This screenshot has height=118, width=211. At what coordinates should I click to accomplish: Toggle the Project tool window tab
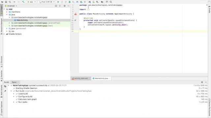point(1,10)
